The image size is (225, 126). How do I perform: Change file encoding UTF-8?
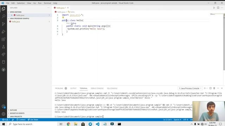coord(186,120)
